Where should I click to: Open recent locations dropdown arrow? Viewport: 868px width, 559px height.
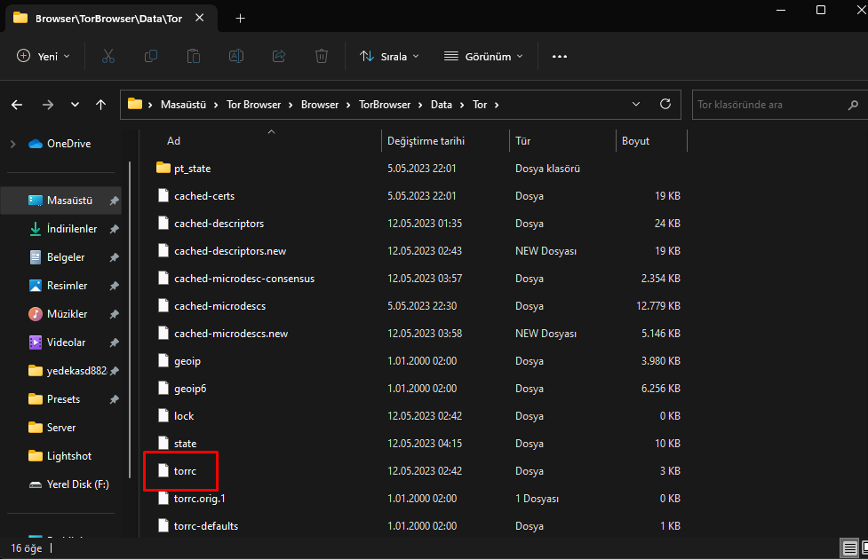pos(75,105)
